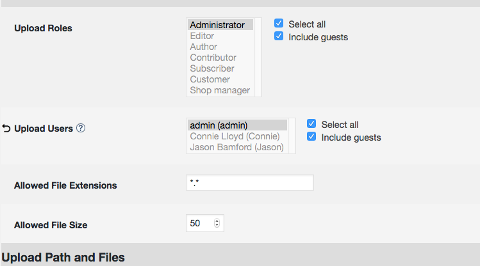Select the Shop manager role

pos(220,90)
